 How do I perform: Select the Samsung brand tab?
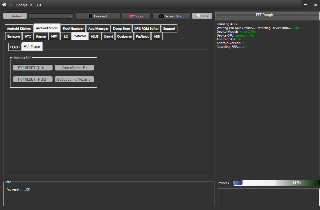[x=13, y=36]
